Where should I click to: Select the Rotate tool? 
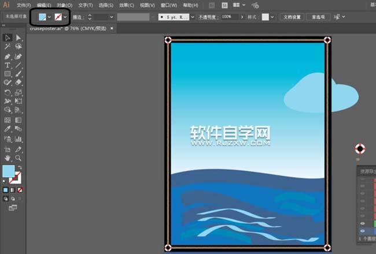pos(7,92)
